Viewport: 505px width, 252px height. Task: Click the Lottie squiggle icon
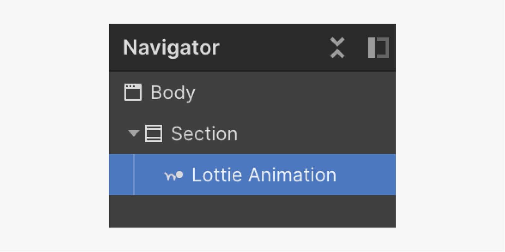point(174,175)
